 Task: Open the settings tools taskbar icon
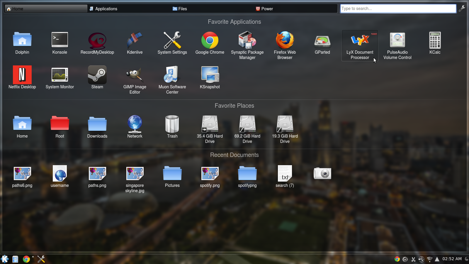(x=41, y=259)
